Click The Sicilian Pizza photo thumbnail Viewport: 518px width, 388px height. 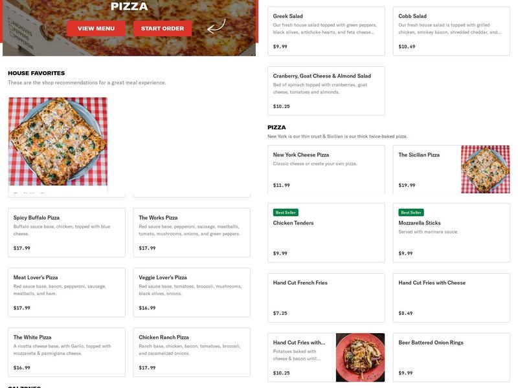pos(486,167)
